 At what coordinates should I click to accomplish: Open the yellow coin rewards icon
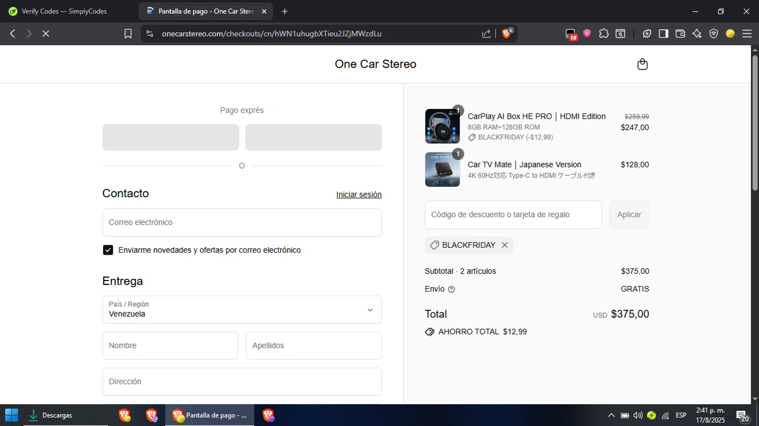[730, 33]
